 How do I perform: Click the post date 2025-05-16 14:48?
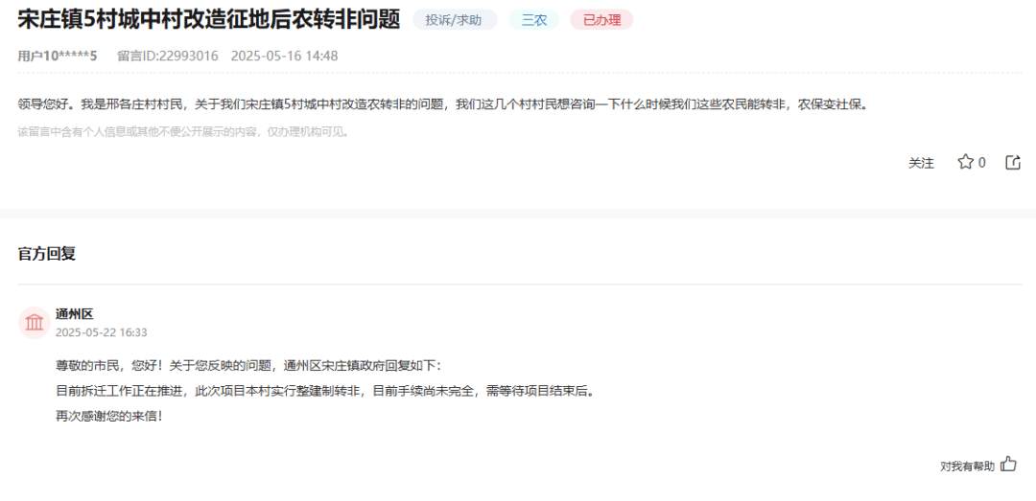pos(284,57)
